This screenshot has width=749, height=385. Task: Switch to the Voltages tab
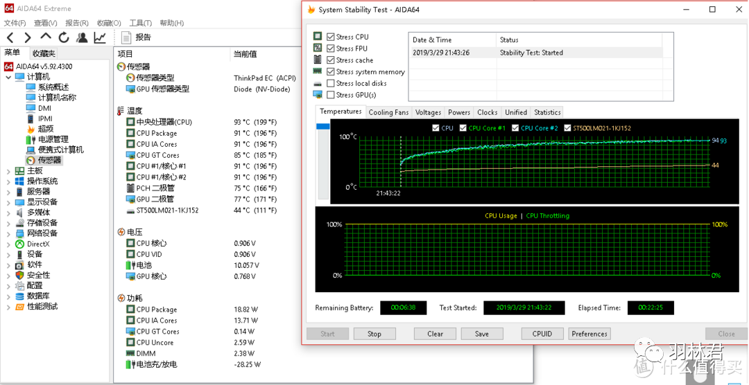coord(428,112)
